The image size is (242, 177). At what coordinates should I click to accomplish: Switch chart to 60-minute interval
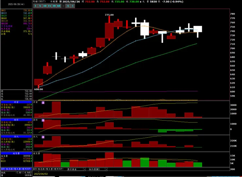(x=59, y=6)
